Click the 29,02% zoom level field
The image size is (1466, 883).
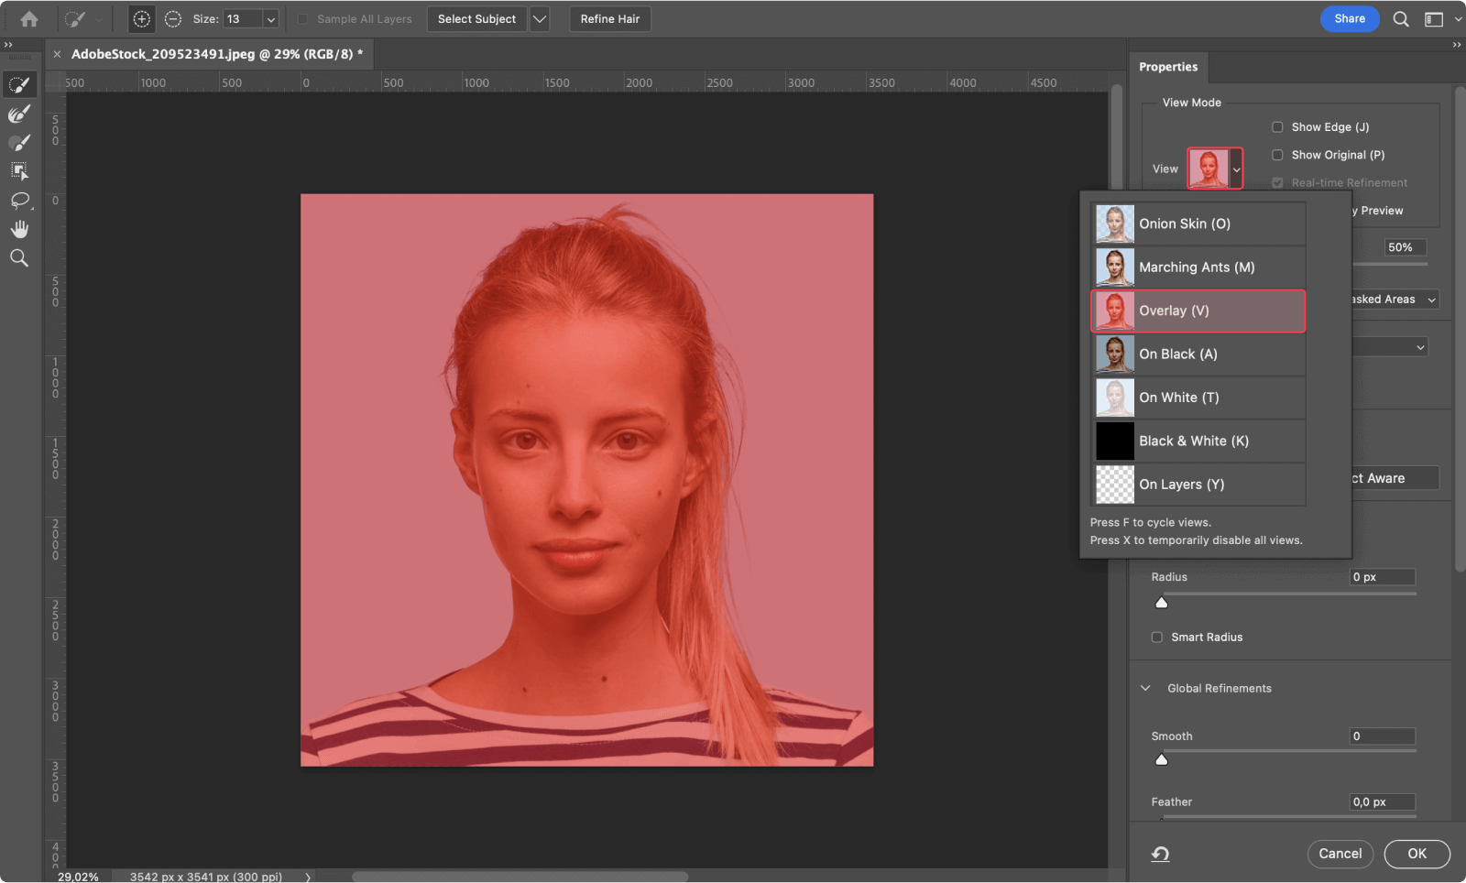[x=79, y=877]
